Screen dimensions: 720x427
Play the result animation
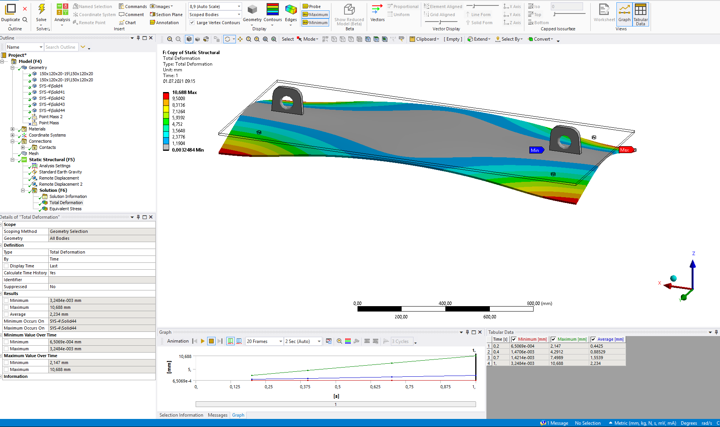tap(203, 341)
